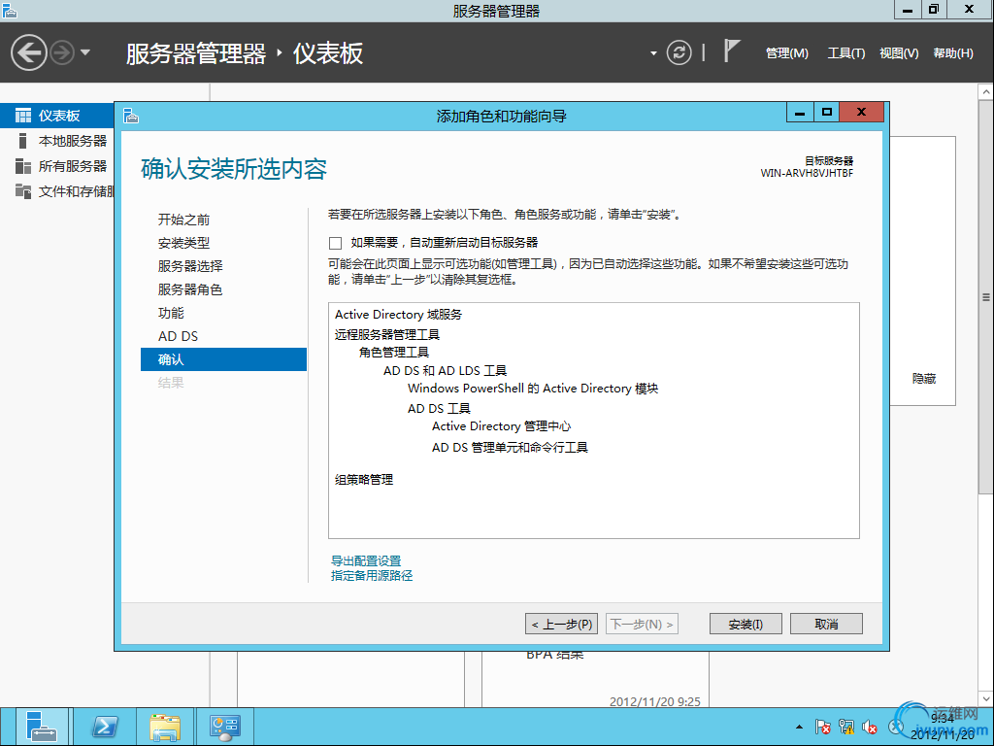Screen dimensions: 994x746
Task: Click the Action Center flag tray icon
Action: (x=823, y=727)
